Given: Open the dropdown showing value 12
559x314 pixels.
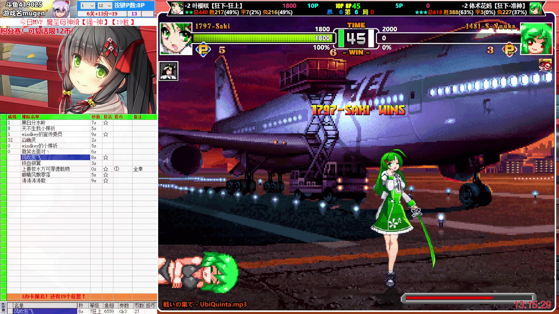Looking at the screenshot, I should (x=105, y=6).
